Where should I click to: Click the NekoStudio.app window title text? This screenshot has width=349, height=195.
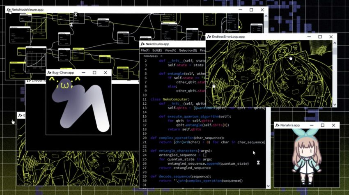point(157,44)
